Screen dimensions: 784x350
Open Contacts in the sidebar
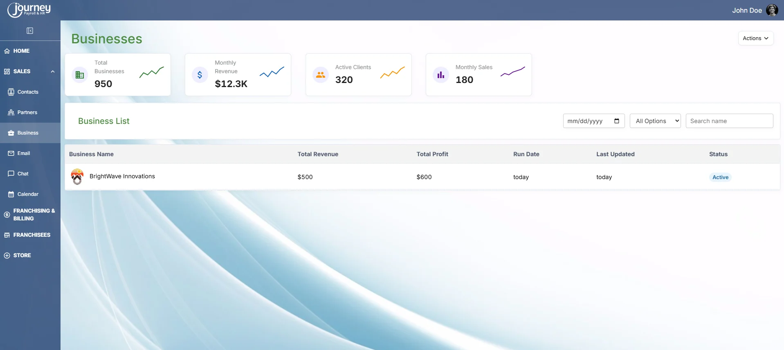[x=28, y=92]
